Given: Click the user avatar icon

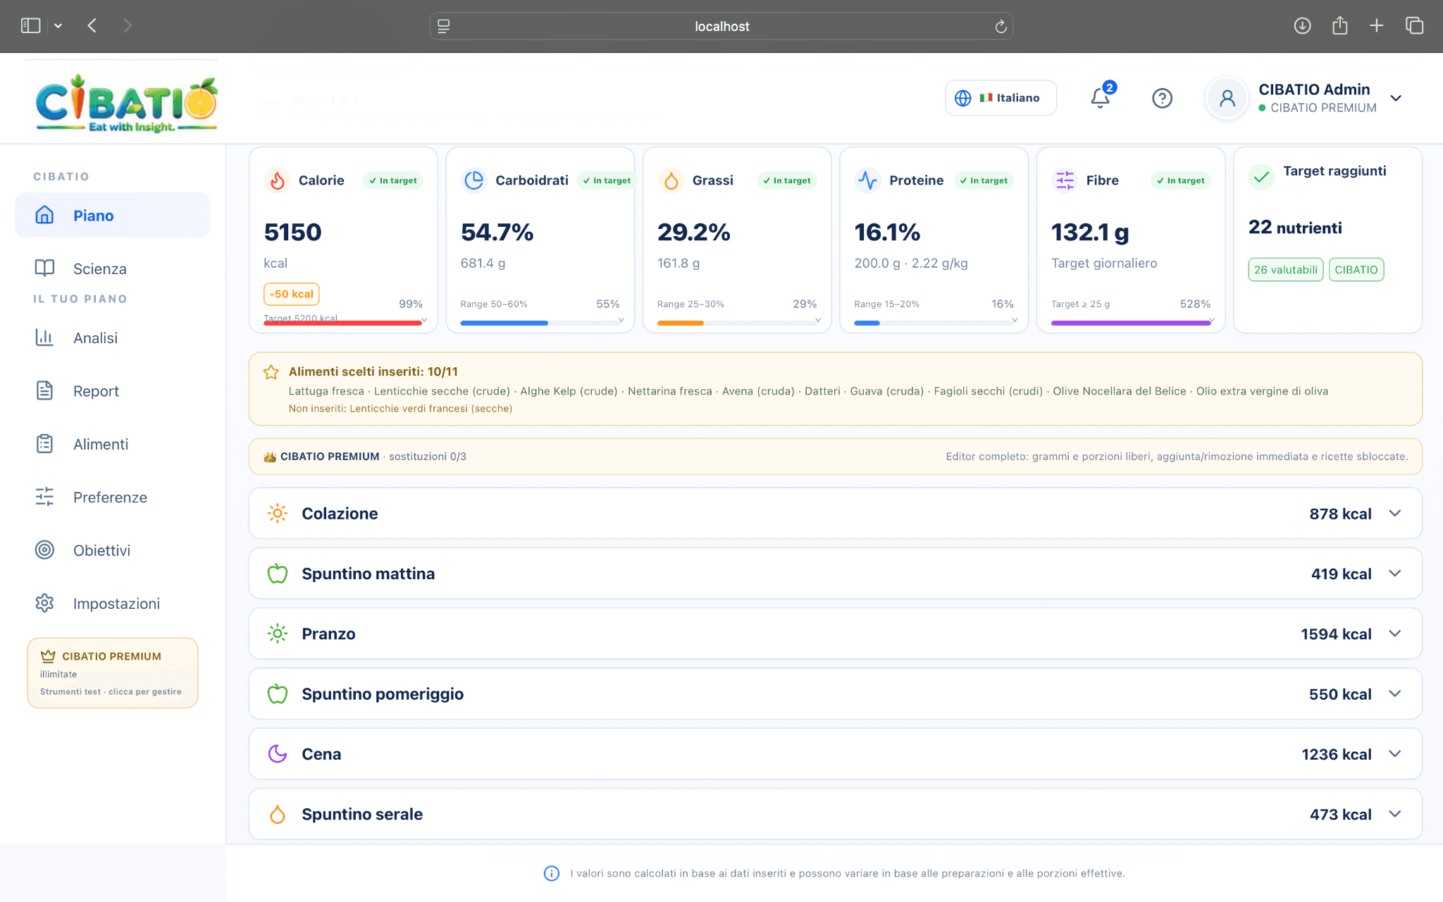Looking at the screenshot, I should 1227,98.
